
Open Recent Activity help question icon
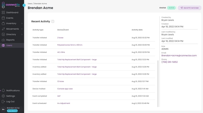(x=53, y=21)
